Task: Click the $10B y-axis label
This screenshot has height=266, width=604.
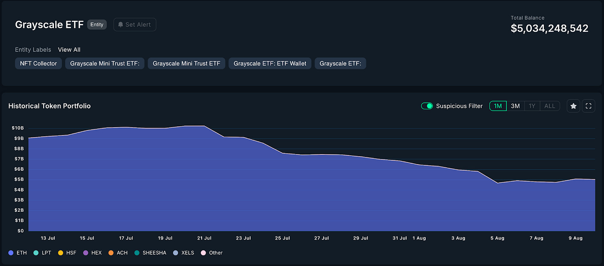Action: click(18, 128)
